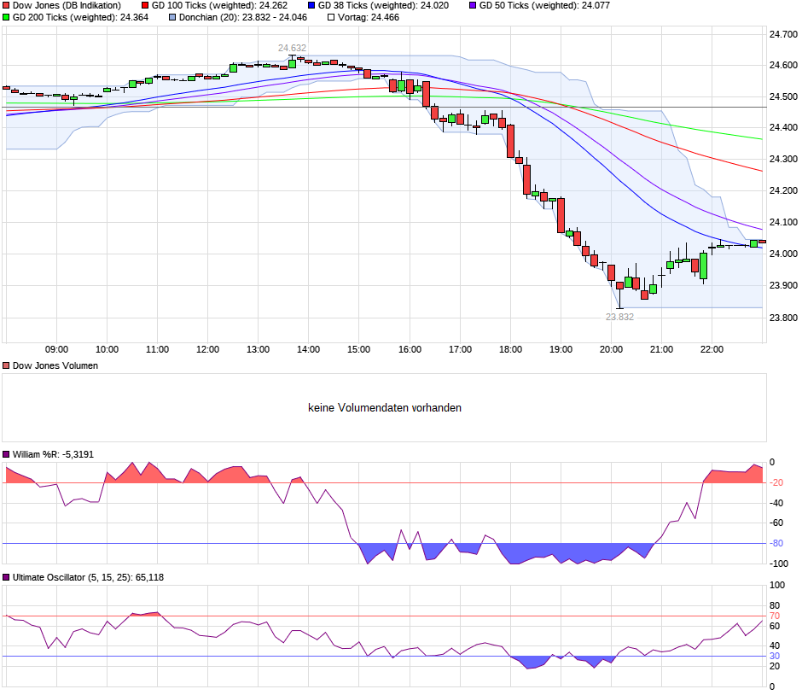Select 'GD 200 Ticks (weighted): 24.364' label

[80, 17]
